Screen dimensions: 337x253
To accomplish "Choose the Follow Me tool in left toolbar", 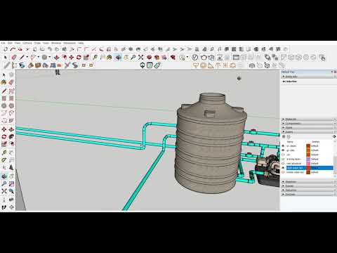I will (11, 137).
